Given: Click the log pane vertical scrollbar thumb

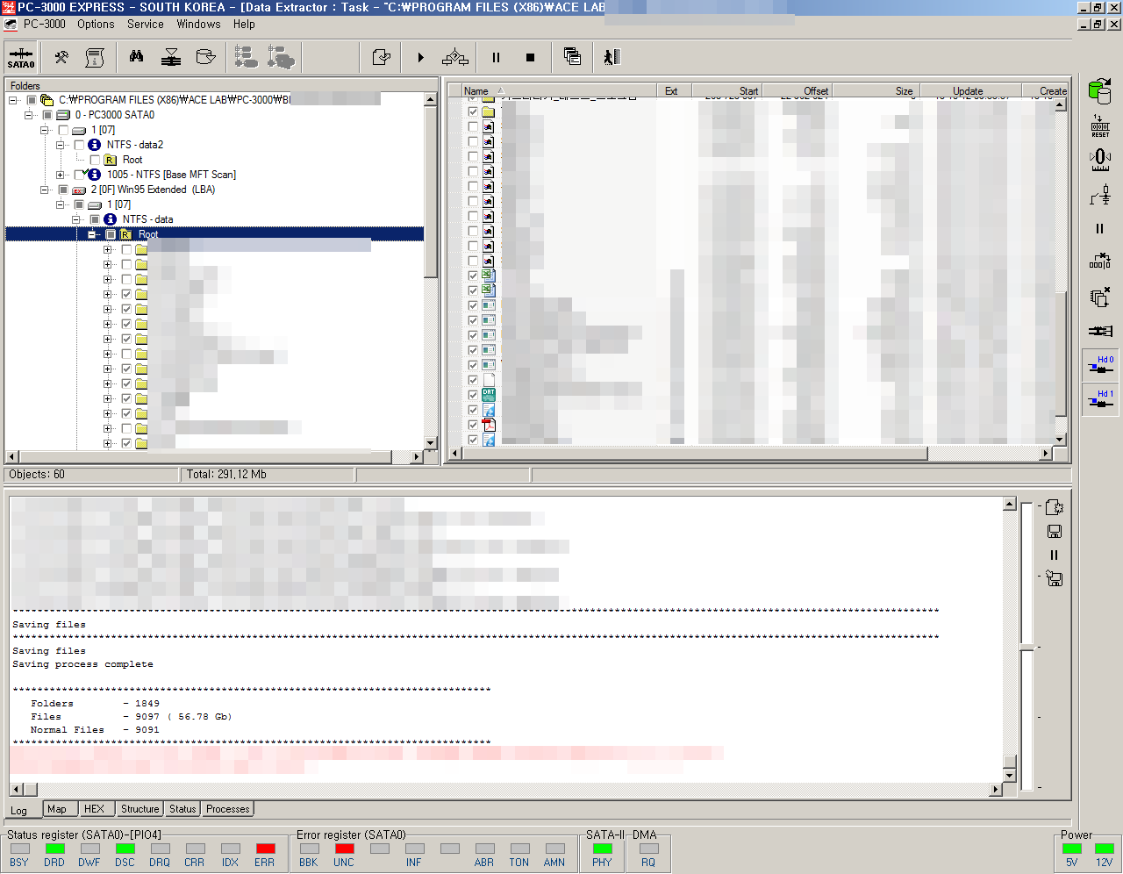Looking at the screenshot, I should click(1010, 761).
